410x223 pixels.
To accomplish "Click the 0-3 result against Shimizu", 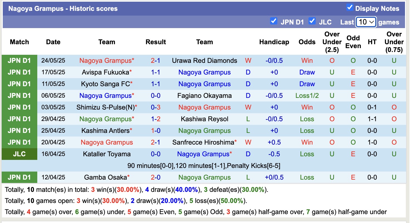I will (x=155, y=107).
